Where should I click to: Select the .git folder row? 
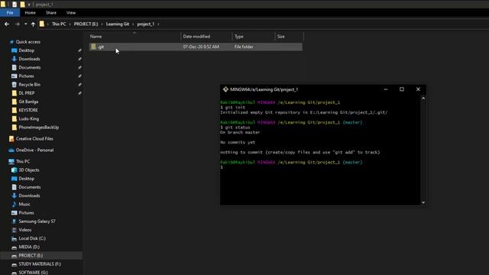[x=196, y=47]
